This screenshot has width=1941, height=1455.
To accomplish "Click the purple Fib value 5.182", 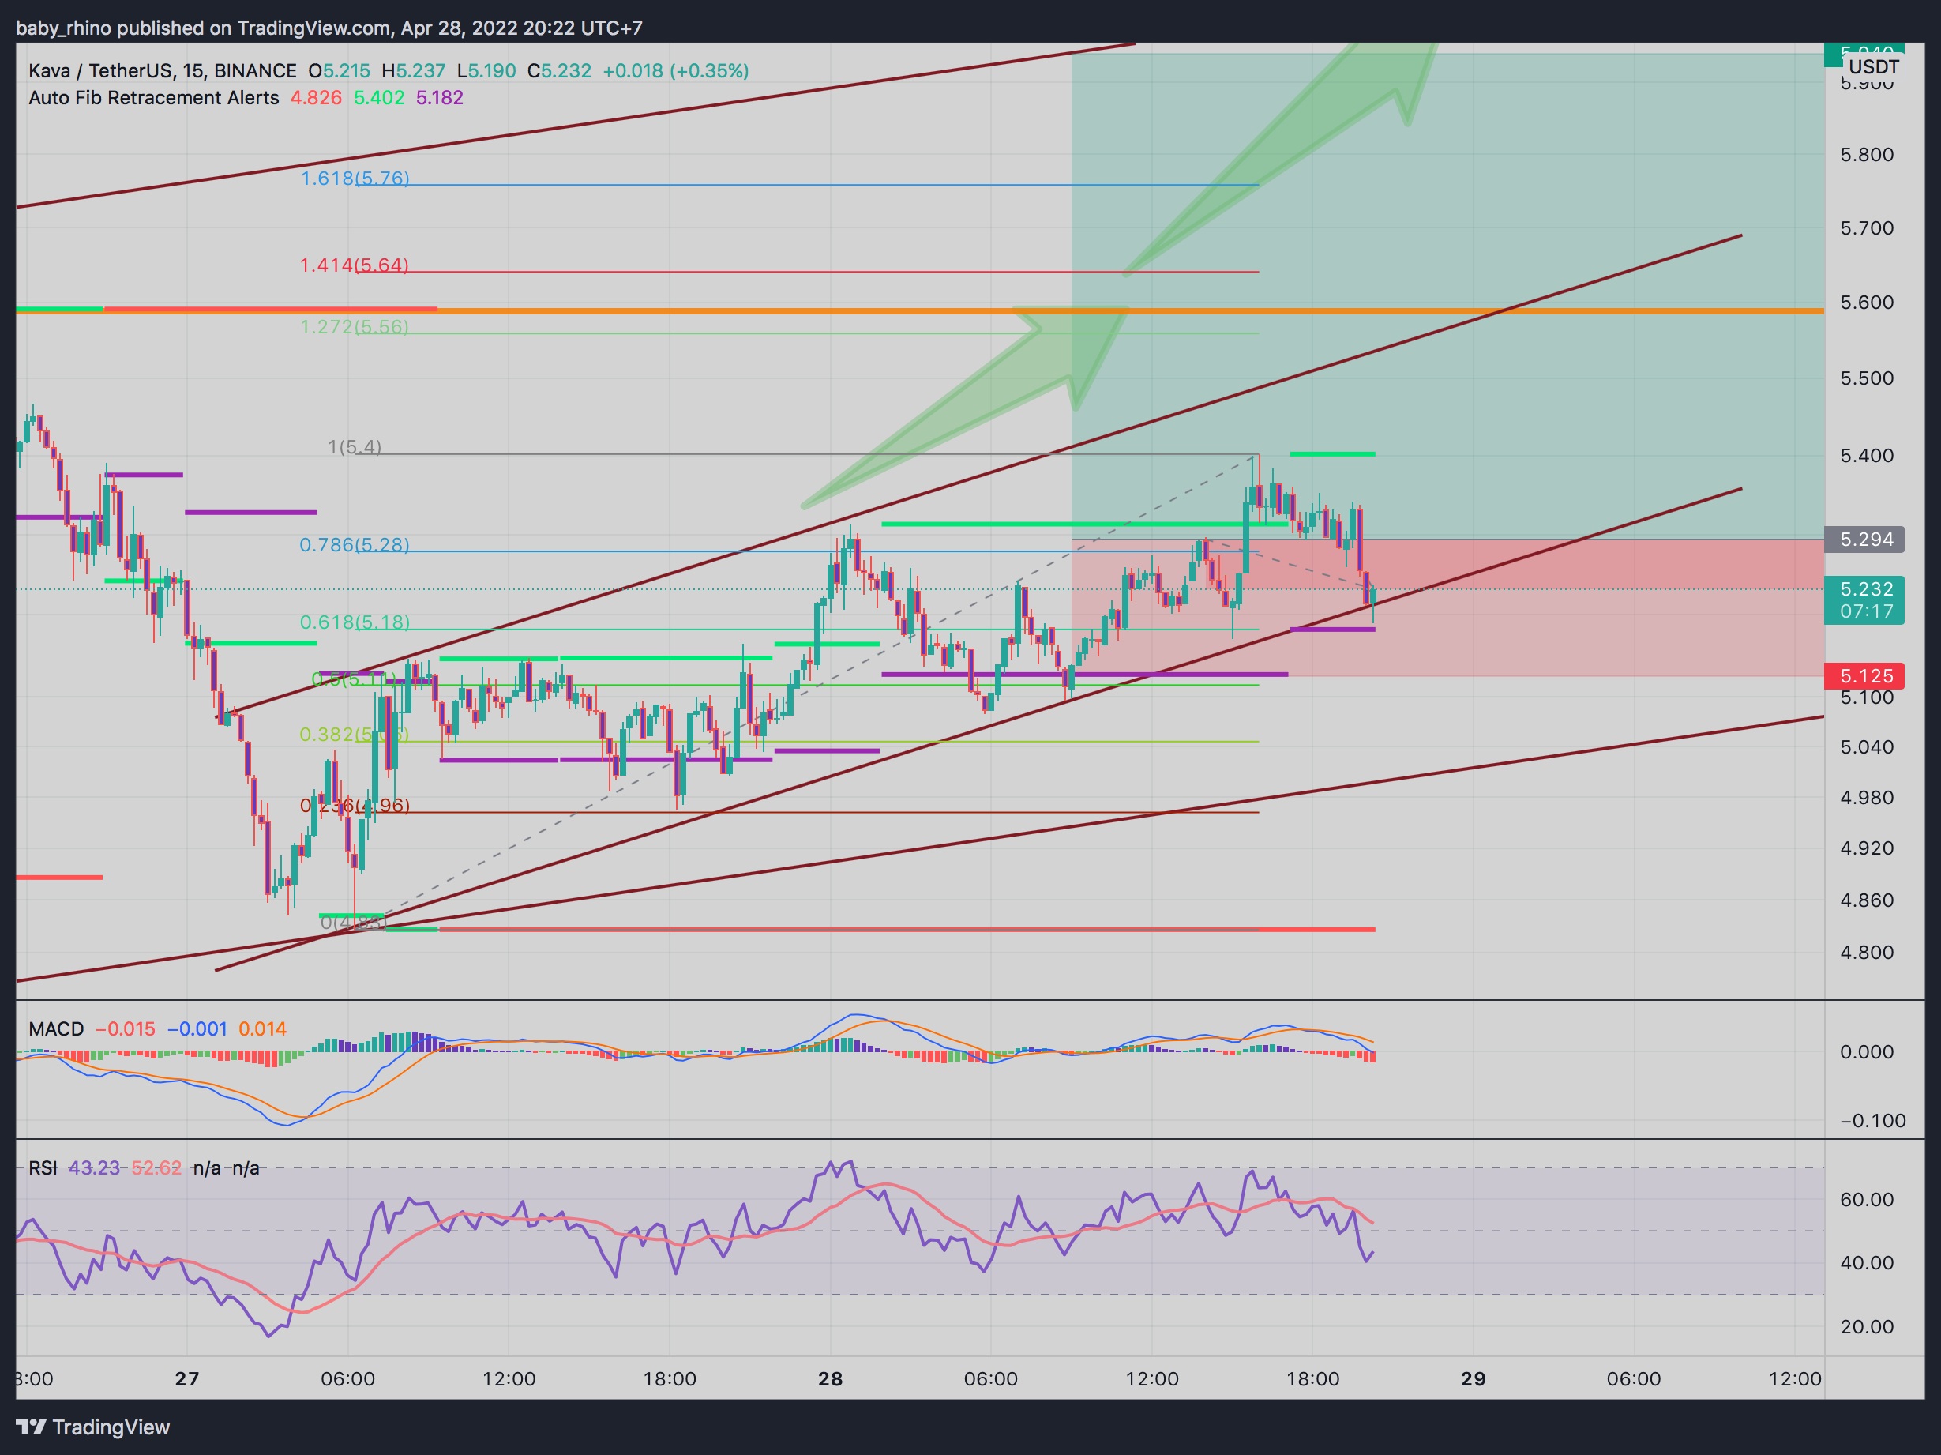I will 440,97.
